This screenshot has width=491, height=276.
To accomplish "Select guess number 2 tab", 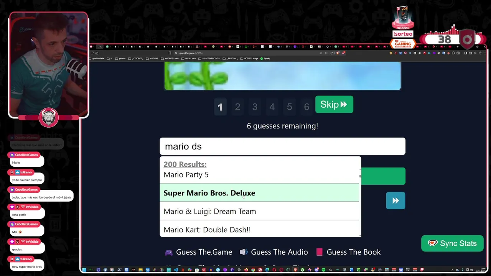I will [237, 107].
